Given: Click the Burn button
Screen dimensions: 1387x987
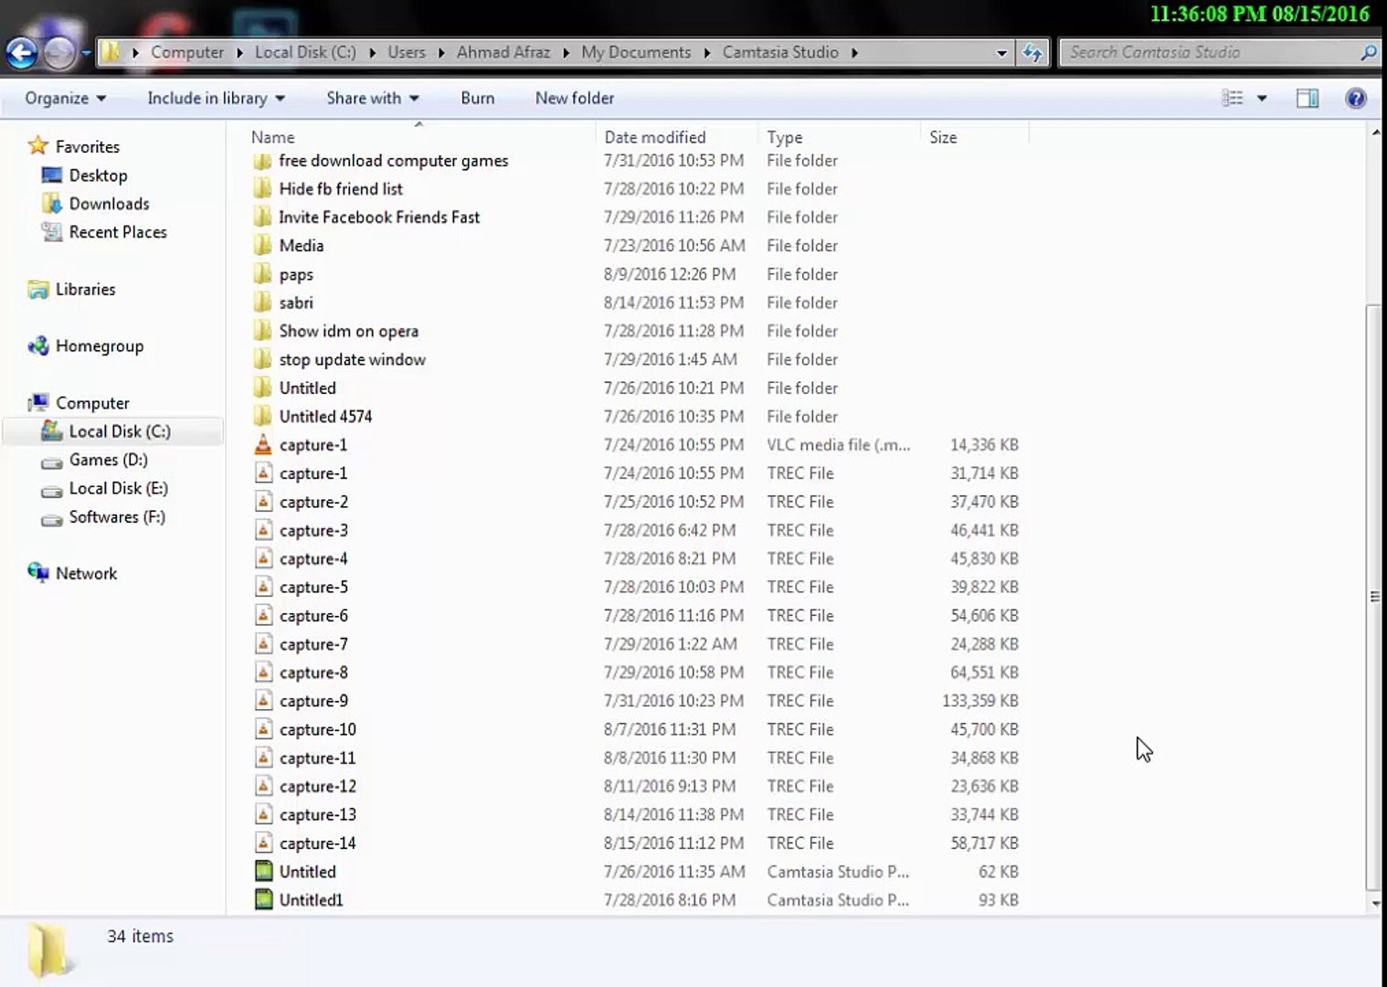Looking at the screenshot, I should (x=478, y=99).
